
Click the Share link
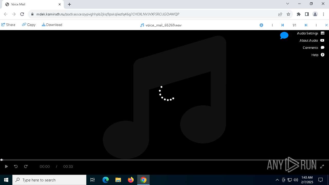point(8,25)
